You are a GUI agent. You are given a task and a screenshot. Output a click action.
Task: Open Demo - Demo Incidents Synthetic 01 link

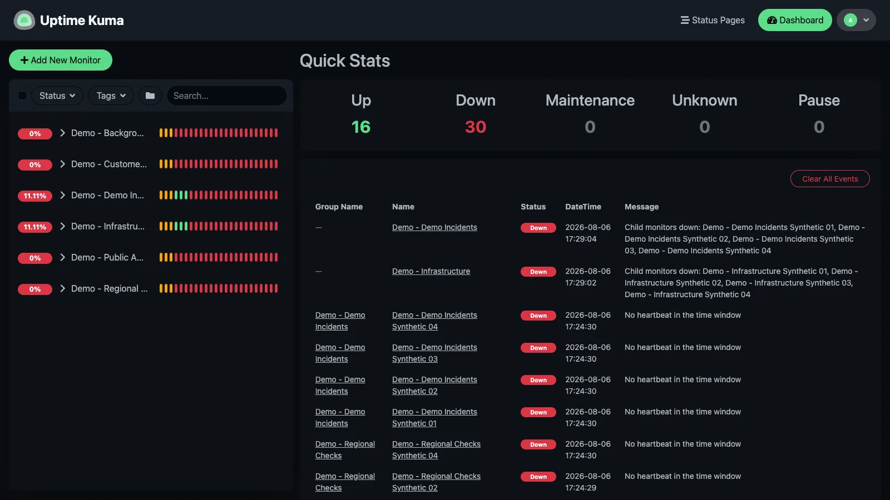434,418
